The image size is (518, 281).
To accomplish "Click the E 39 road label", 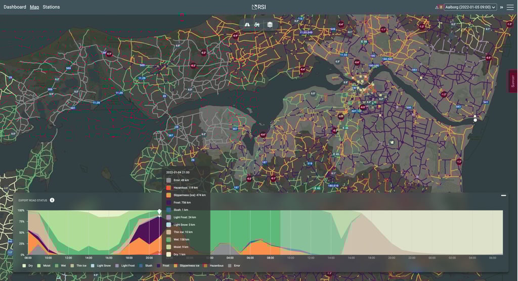I will [364, 41].
